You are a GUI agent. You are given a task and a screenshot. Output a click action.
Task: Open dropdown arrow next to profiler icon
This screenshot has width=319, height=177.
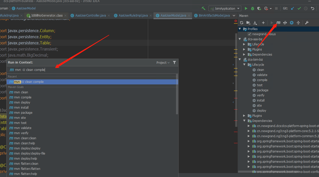tap(271, 8)
